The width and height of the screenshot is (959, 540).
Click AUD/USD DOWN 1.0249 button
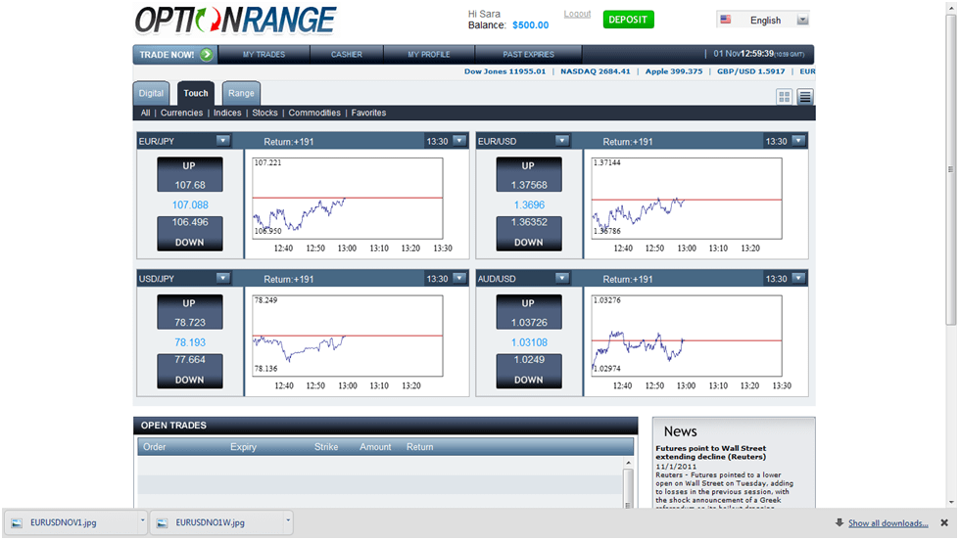pos(528,371)
